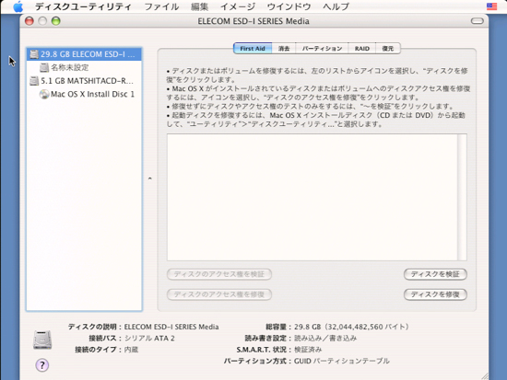Click the ELECOM ESD-I SERIES Media description text
This screenshot has width=507, height=380.
pyautogui.click(x=171, y=327)
